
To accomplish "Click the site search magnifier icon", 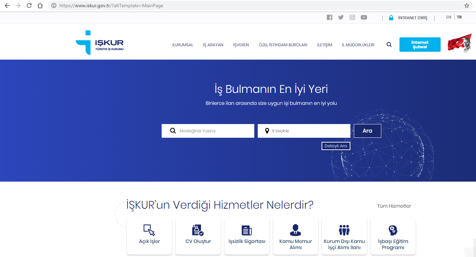I will 389,45.
